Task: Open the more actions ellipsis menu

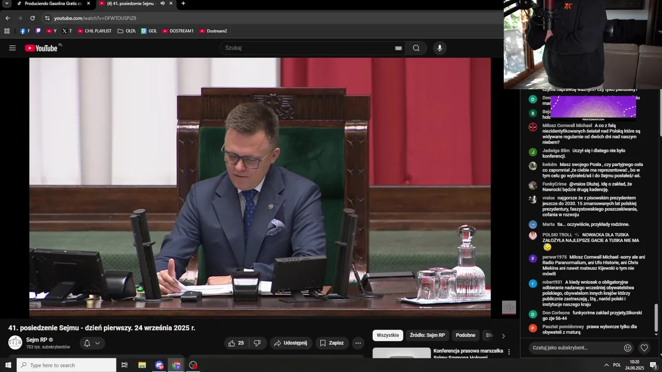Action: click(x=358, y=343)
